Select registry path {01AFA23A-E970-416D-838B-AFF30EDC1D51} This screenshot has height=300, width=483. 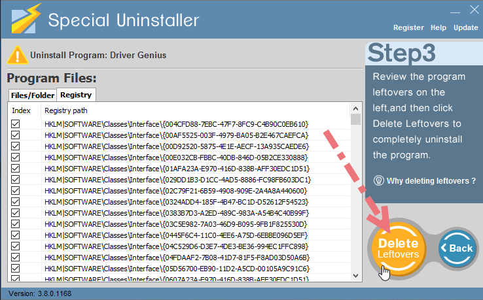coord(177,169)
